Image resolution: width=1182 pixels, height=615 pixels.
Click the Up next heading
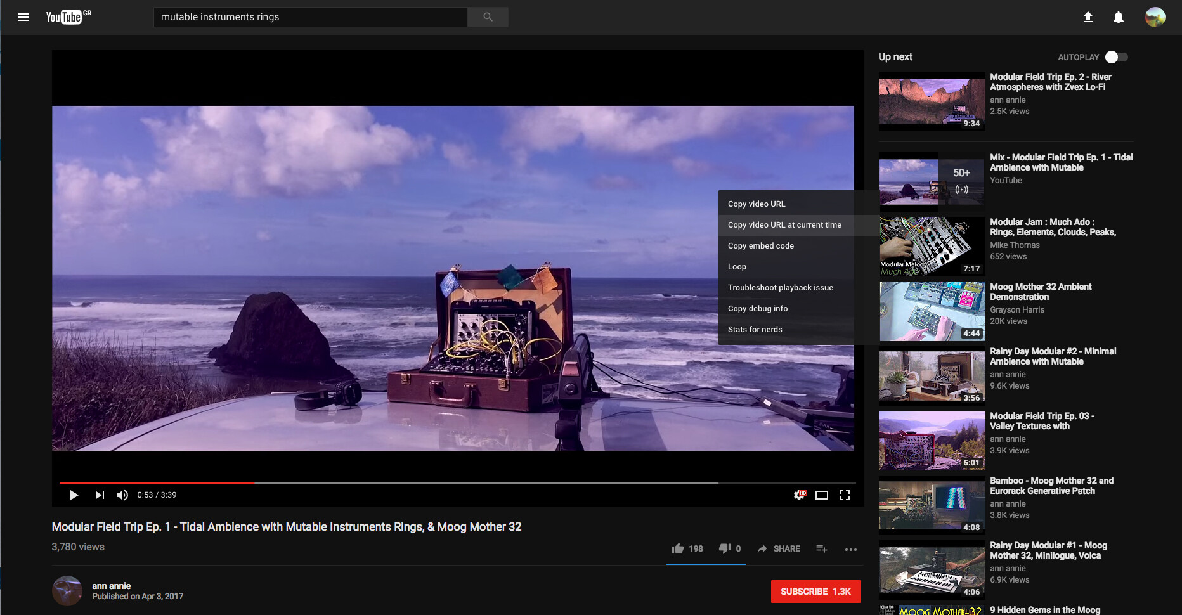click(x=895, y=57)
